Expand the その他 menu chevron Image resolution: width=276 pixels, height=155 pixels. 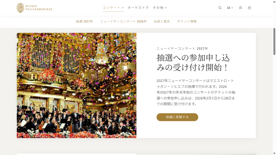click(x=166, y=8)
